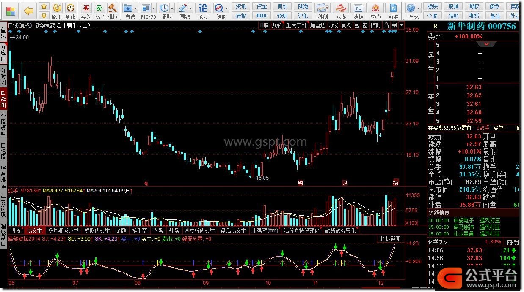The height and width of the screenshot is (292, 524).
Task: Switch to the 多周期成交量 tab
Action: pos(63,230)
